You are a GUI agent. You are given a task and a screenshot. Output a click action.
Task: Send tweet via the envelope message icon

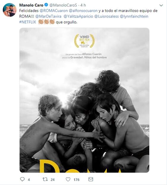91,179
